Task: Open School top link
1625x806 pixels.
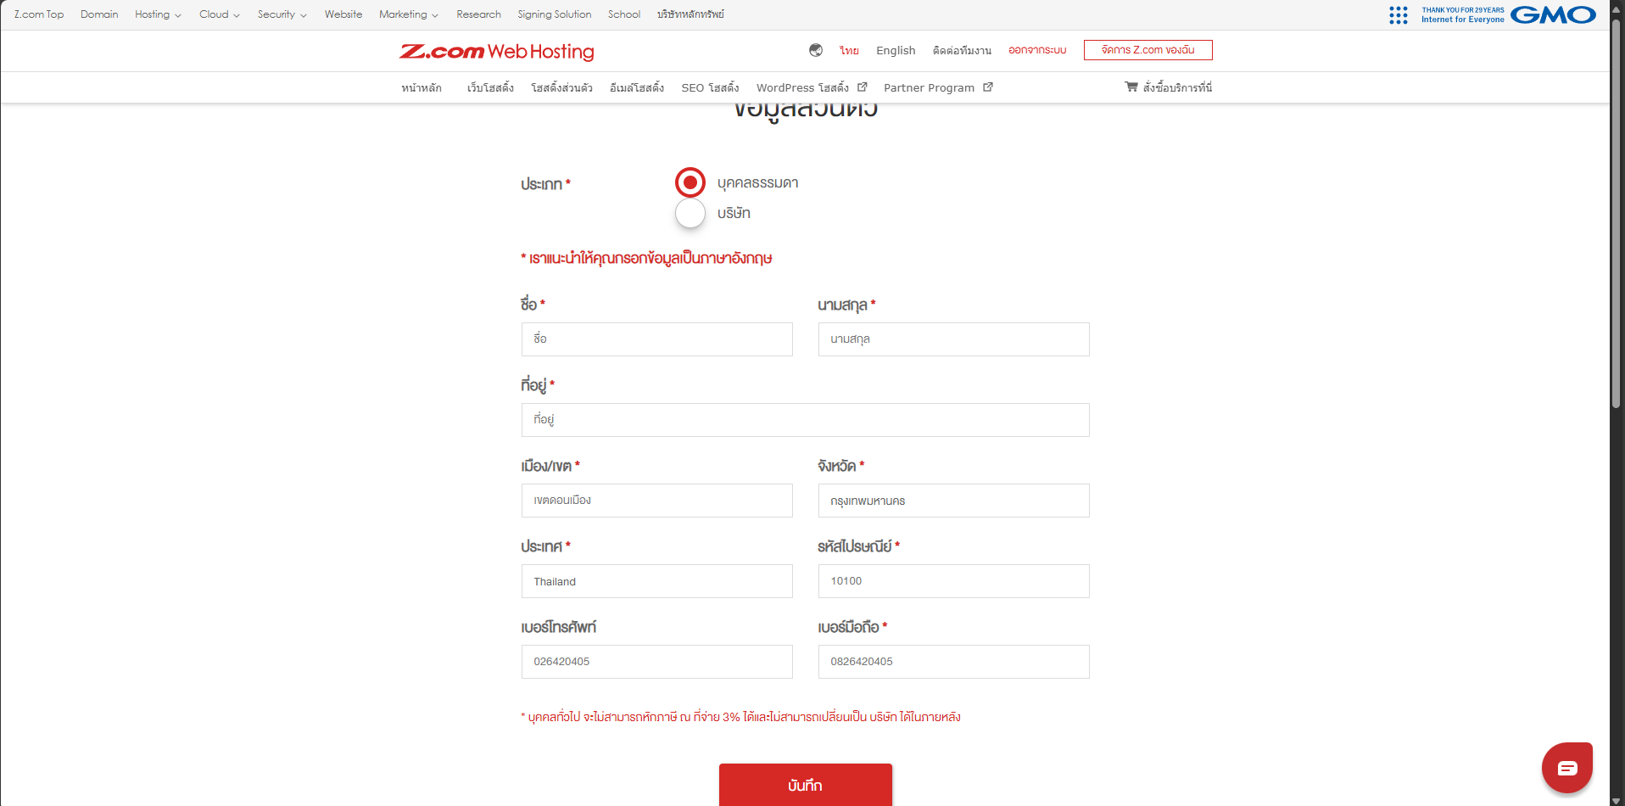Action: tap(624, 14)
